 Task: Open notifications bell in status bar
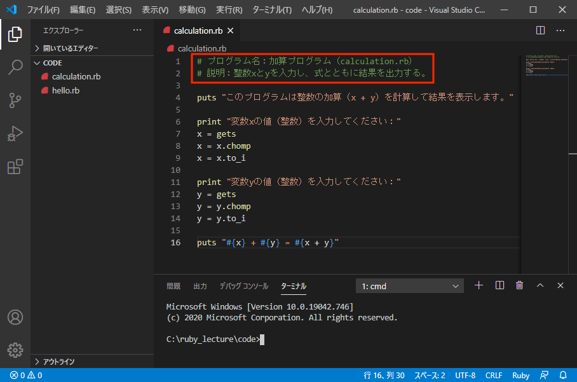[x=563, y=375]
